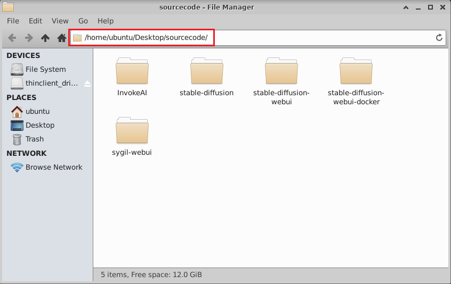Click the Desktop icon in sidebar
Screen dimensions: 451x284
coord(17,126)
